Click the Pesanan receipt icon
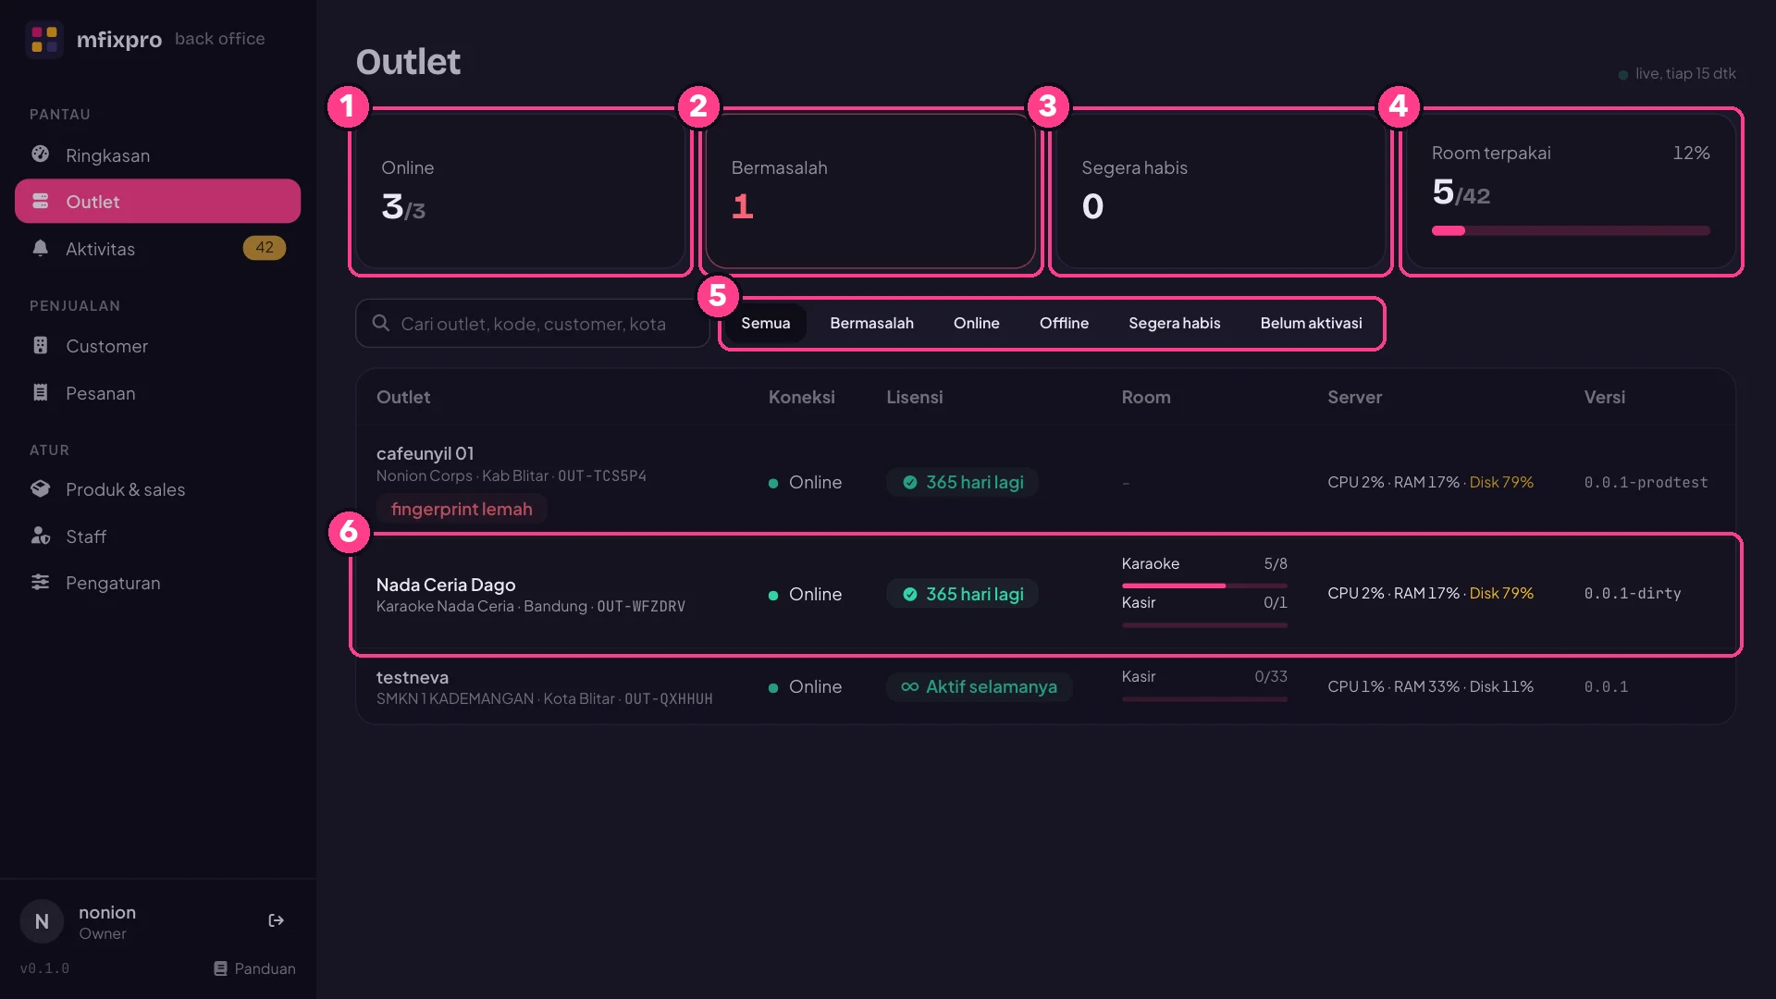Screen dimensions: 1776x999 point(40,392)
